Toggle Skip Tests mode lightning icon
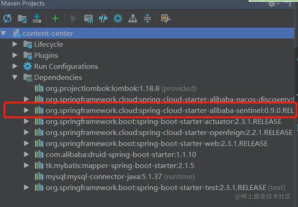 118,18
